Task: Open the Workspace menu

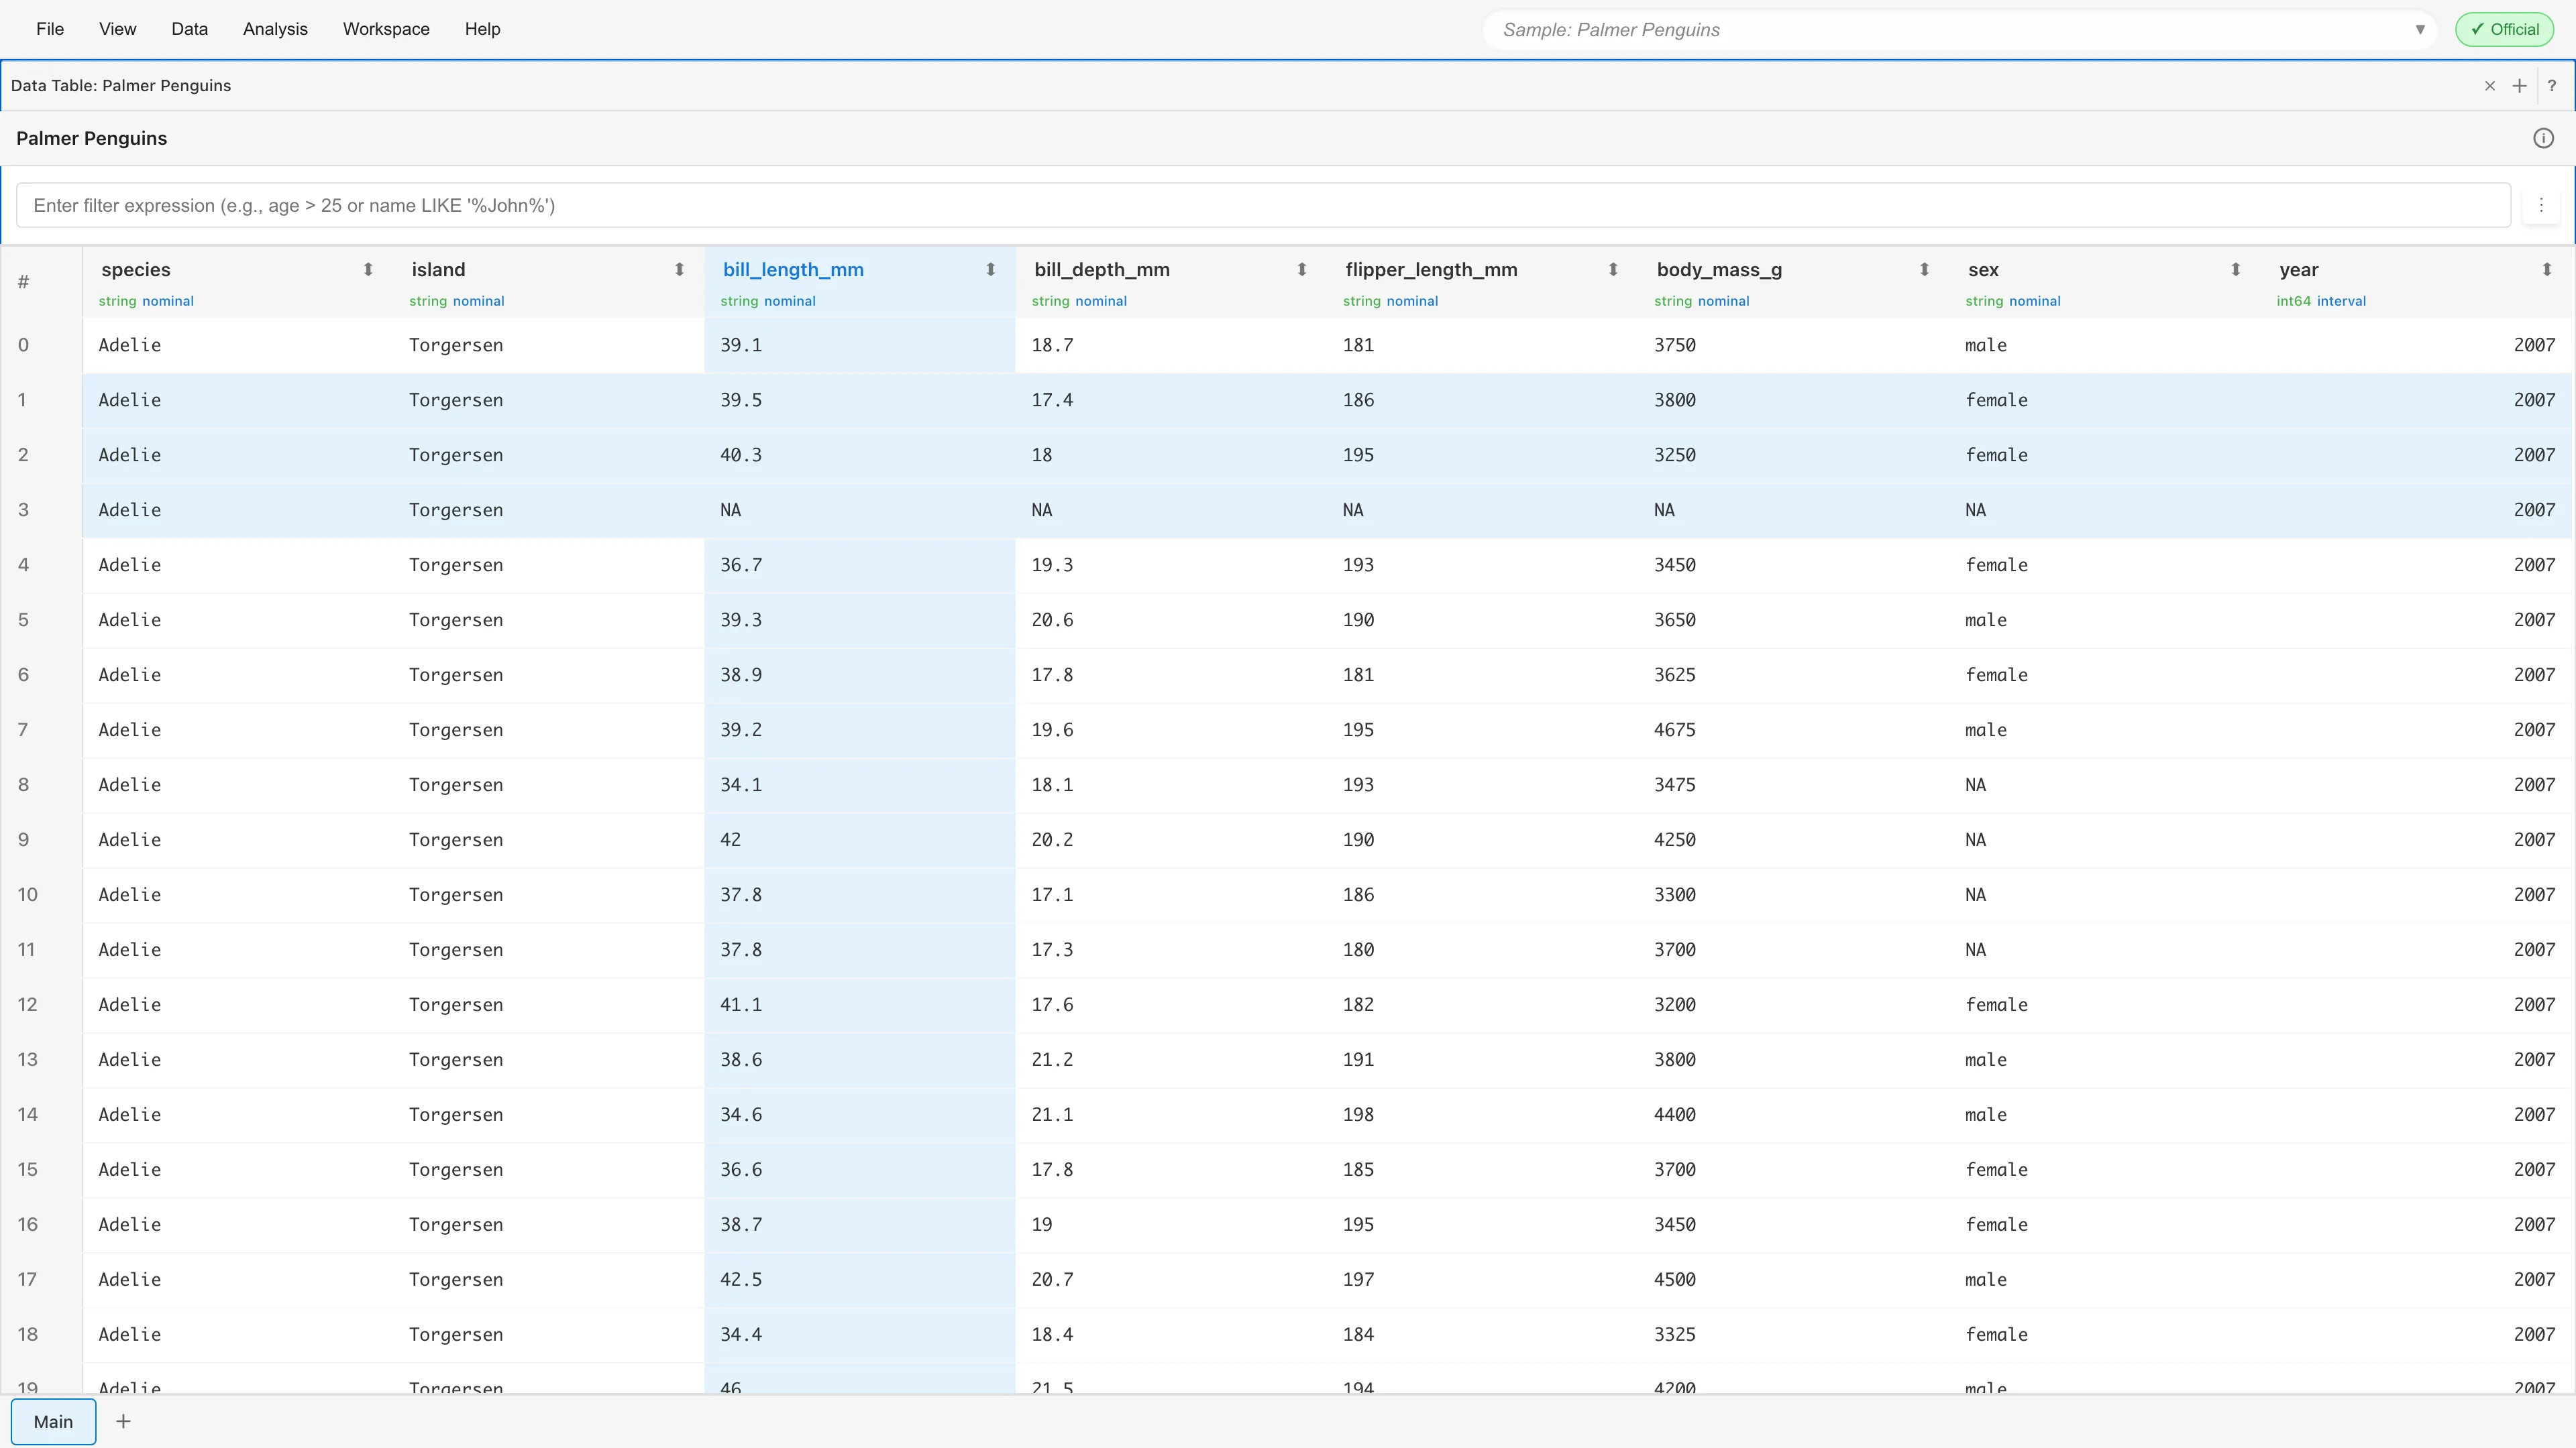Action: coord(386,29)
